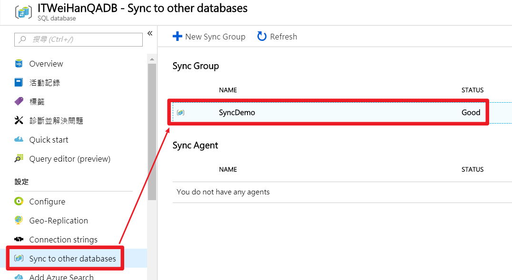The height and width of the screenshot is (280, 512).
Task: Click the 搜尋 search input field
Action: (x=79, y=39)
